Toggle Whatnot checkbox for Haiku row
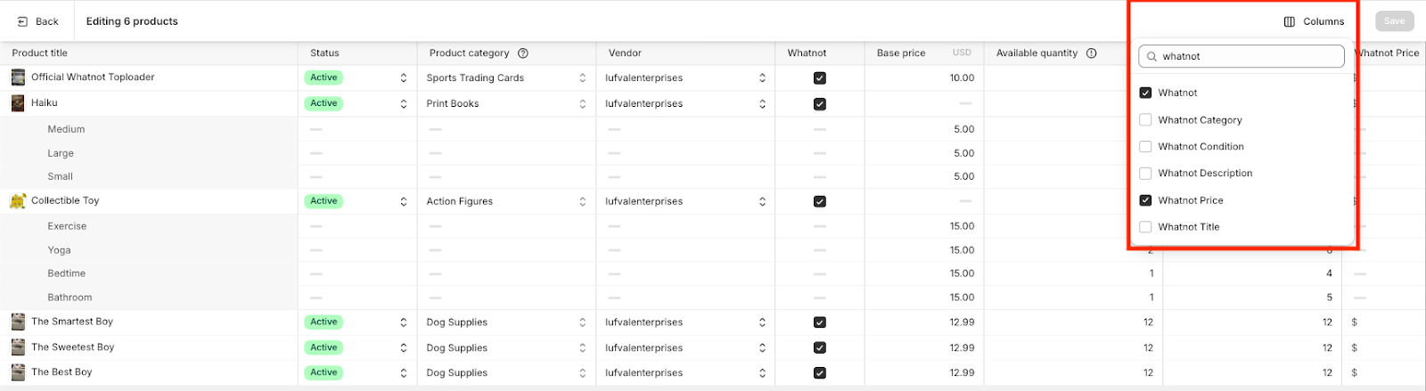1426x391 pixels. [819, 104]
